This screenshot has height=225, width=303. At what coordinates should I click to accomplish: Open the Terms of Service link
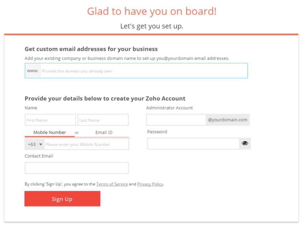[x=112, y=184]
